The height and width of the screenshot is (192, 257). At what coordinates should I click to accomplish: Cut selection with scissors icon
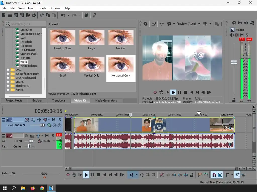click(42, 15)
